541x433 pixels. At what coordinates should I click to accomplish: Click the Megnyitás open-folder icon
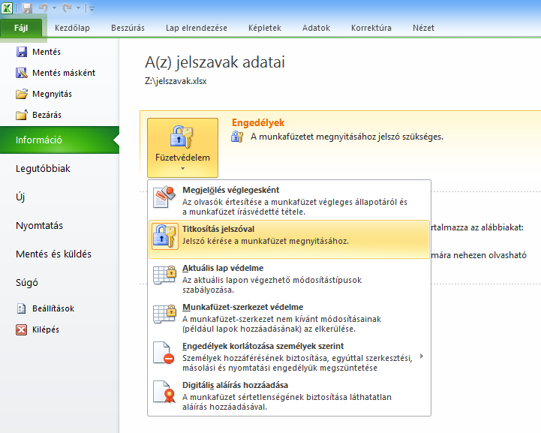(22, 94)
